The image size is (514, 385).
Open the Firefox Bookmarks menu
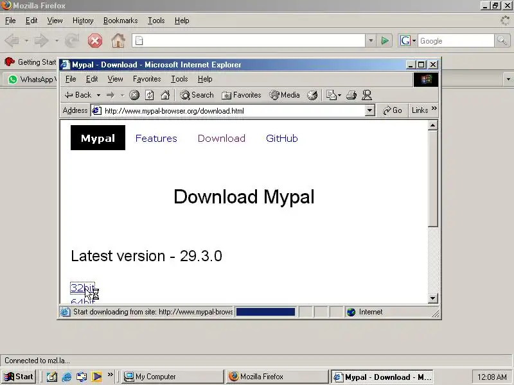pyautogui.click(x=120, y=21)
